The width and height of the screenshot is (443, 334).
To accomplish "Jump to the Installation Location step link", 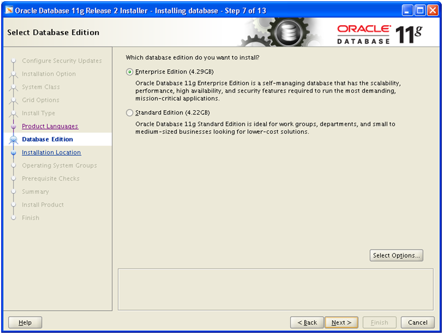I will coord(51,152).
